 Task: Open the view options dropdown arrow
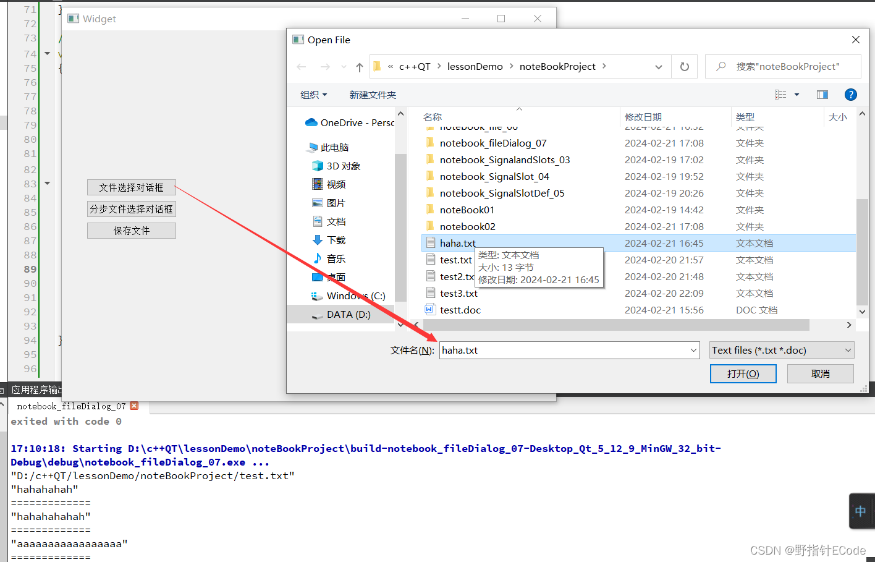tap(797, 95)
